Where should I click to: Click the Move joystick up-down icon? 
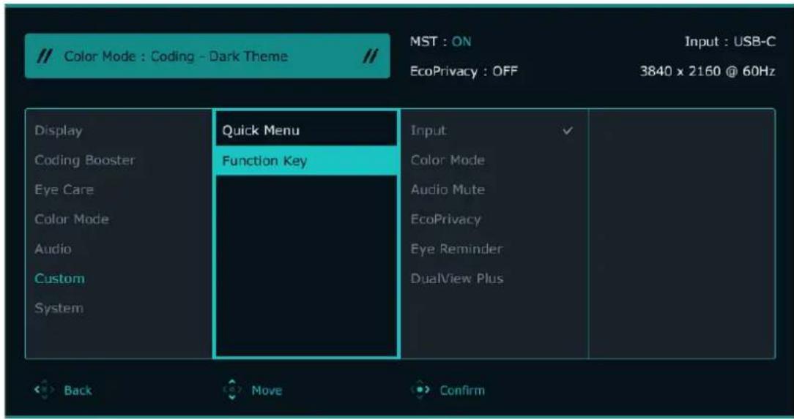232,390
